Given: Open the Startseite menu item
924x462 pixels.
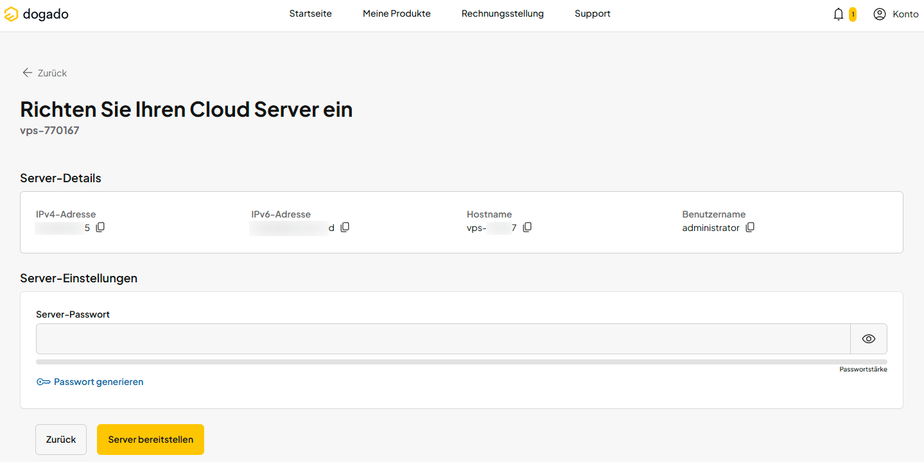Looking at the screenshot, I should coord(311,13).
